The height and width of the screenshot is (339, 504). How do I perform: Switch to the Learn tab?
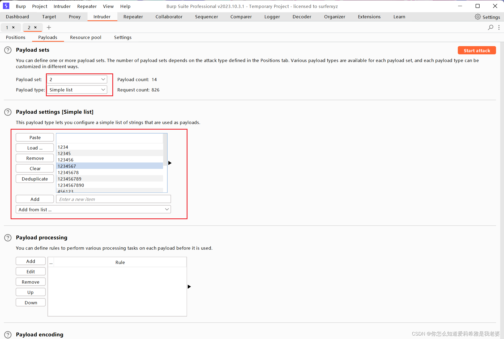pos(399,17)
